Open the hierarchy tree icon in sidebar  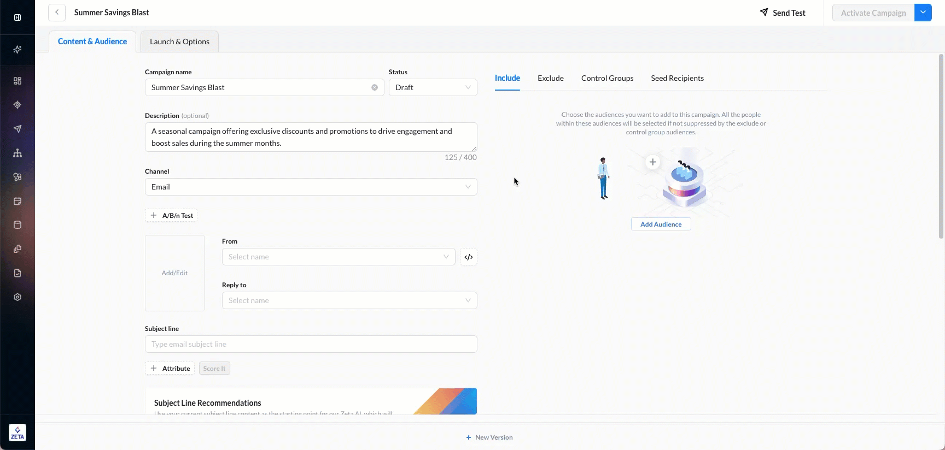coord(17,153)
